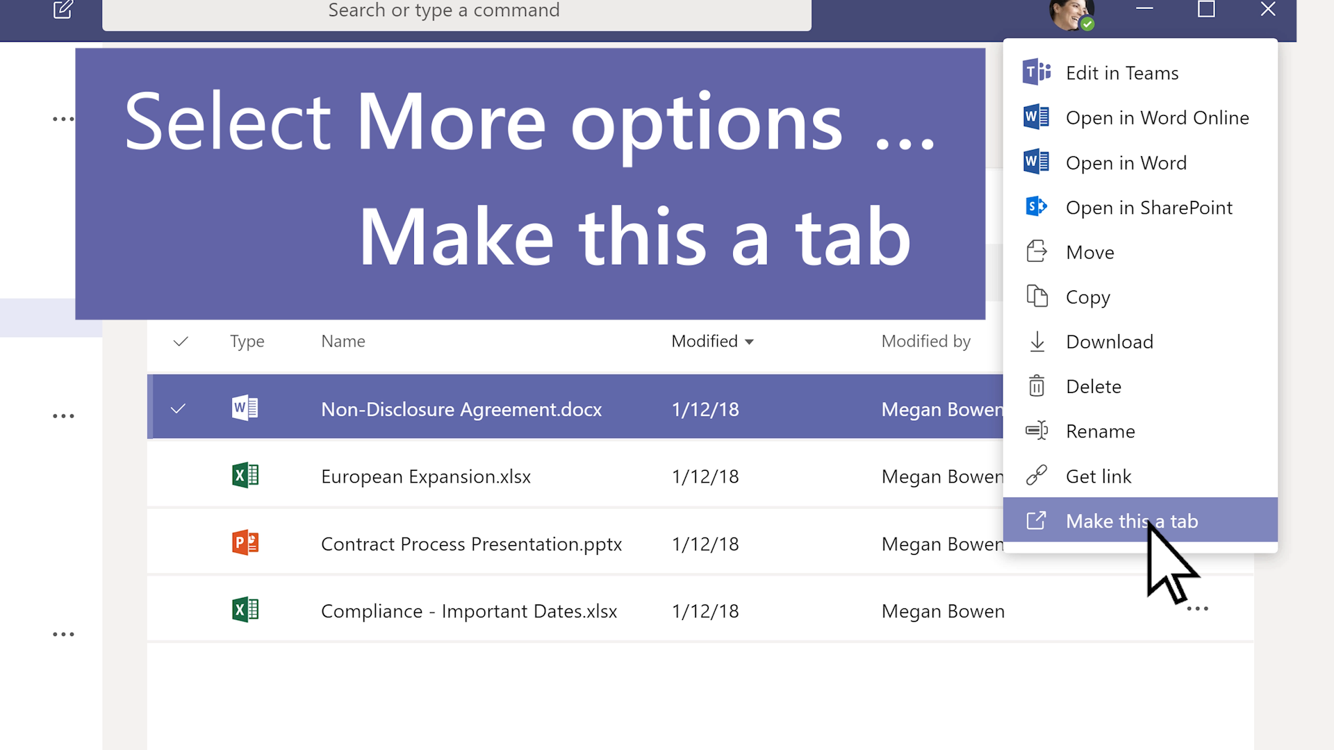Select Make this a tab option
1334x750 pixels.
point(1133,520)
